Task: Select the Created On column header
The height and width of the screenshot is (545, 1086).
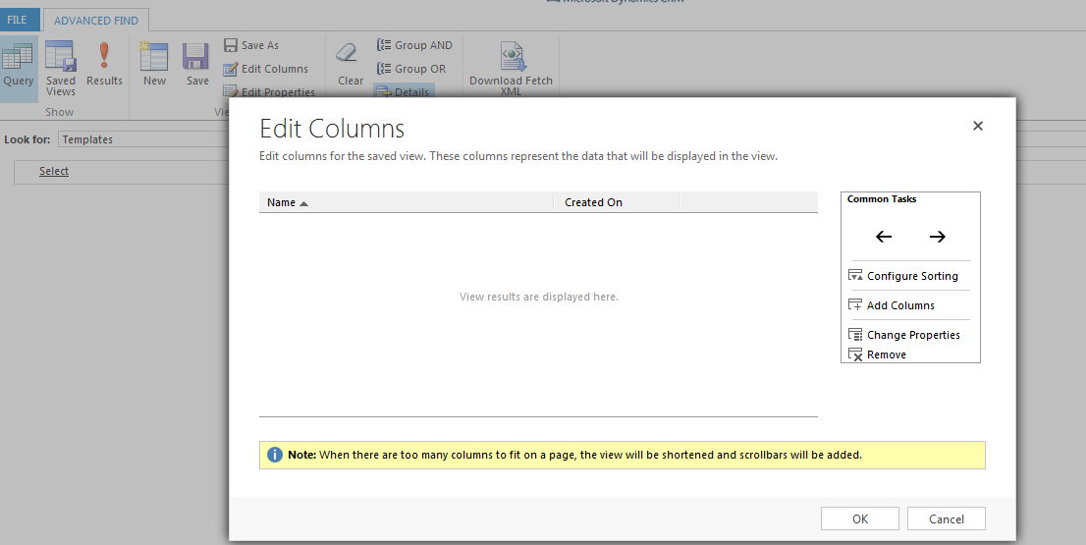Action: 617,202
